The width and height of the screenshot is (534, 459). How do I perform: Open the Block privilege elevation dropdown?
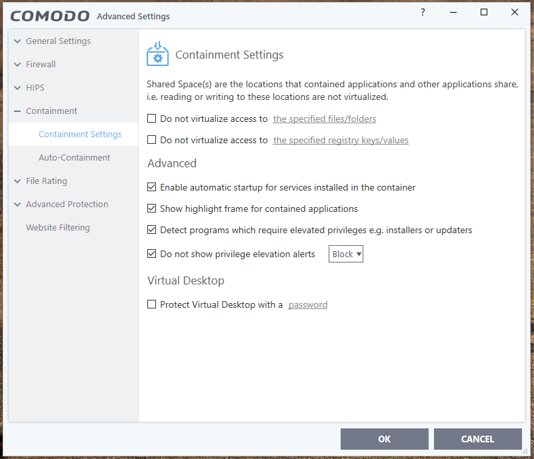pos(346,254)
